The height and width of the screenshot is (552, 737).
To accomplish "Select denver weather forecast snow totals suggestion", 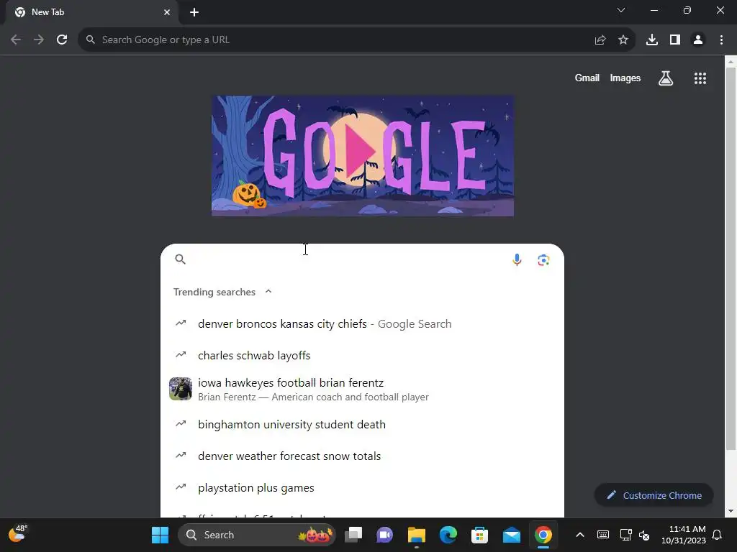I will (x=362, y=456).
